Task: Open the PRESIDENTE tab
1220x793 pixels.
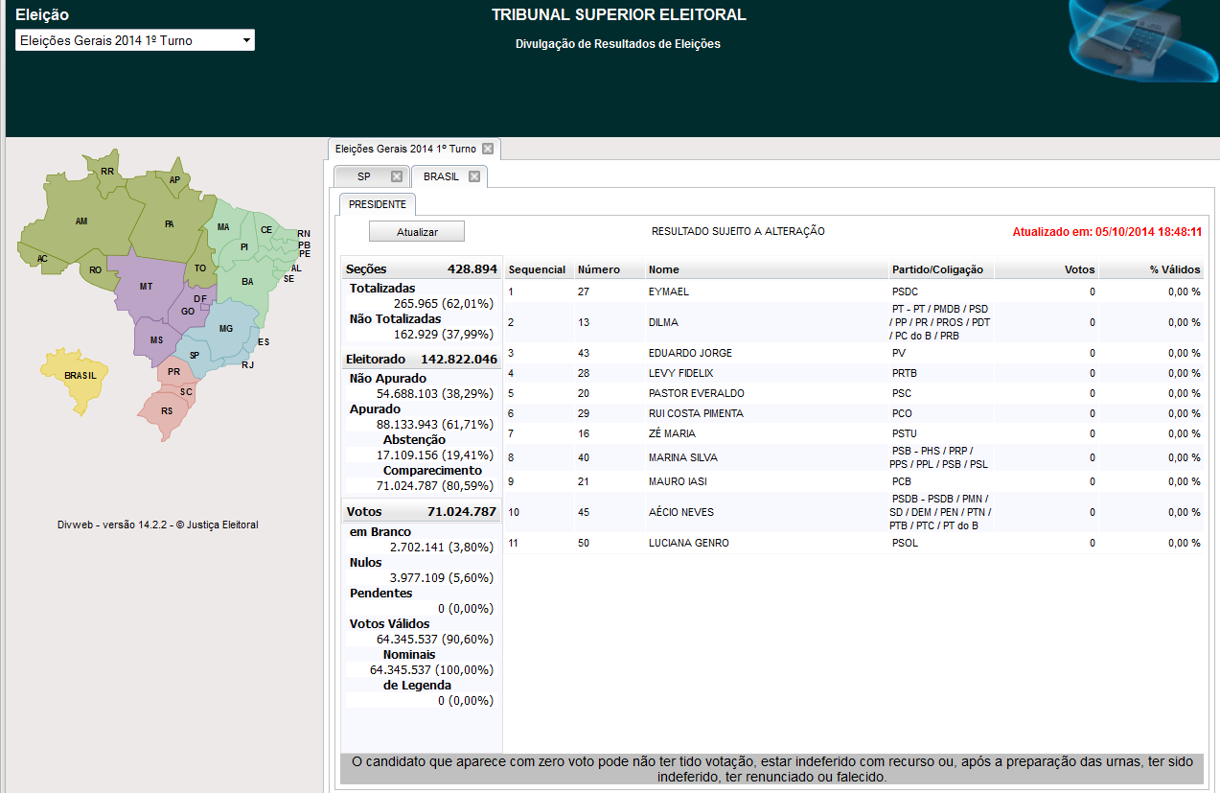Action: pyautogui.click(x=378, y=204)
